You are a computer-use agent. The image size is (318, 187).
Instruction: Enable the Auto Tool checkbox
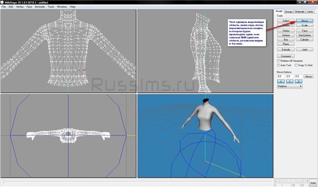(278, 65)
